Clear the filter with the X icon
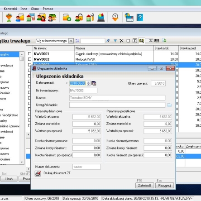Viewport: 201px width, 201px height. (x=121, y=41)
